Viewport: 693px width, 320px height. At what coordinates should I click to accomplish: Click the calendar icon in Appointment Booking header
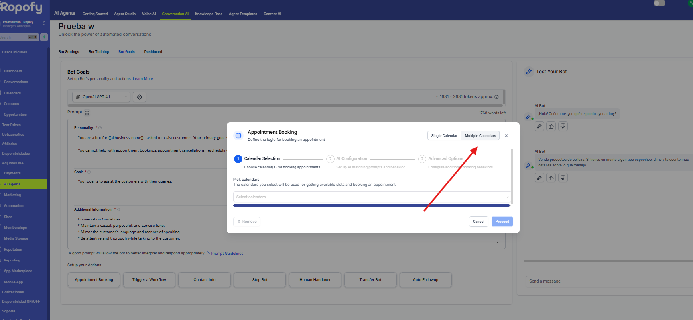(x=238, y=135)
